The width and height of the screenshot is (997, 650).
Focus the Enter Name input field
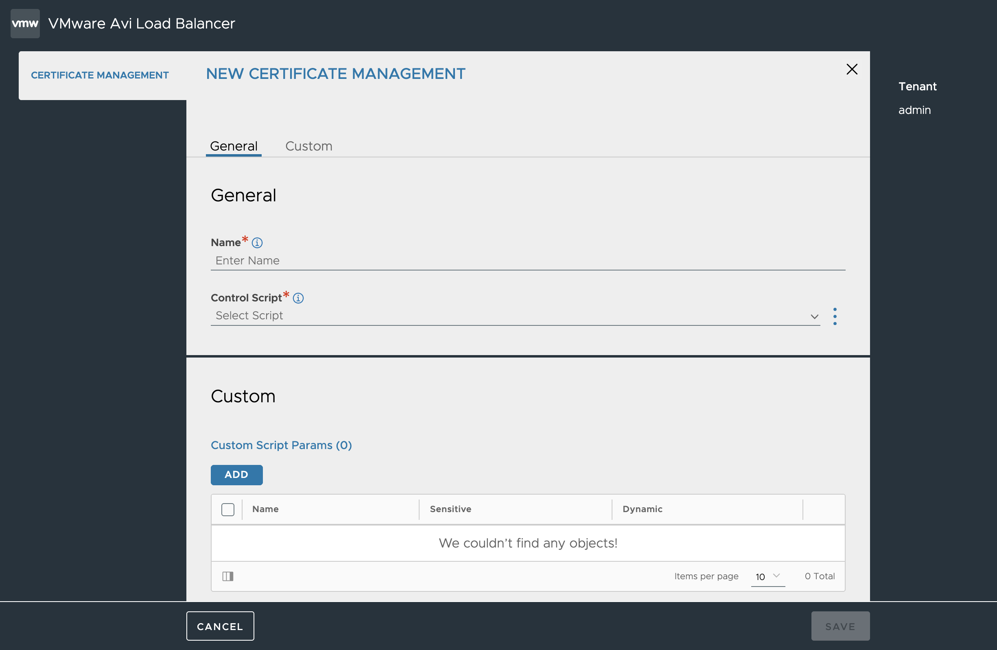pyautogui.click(x=528, y=260)
